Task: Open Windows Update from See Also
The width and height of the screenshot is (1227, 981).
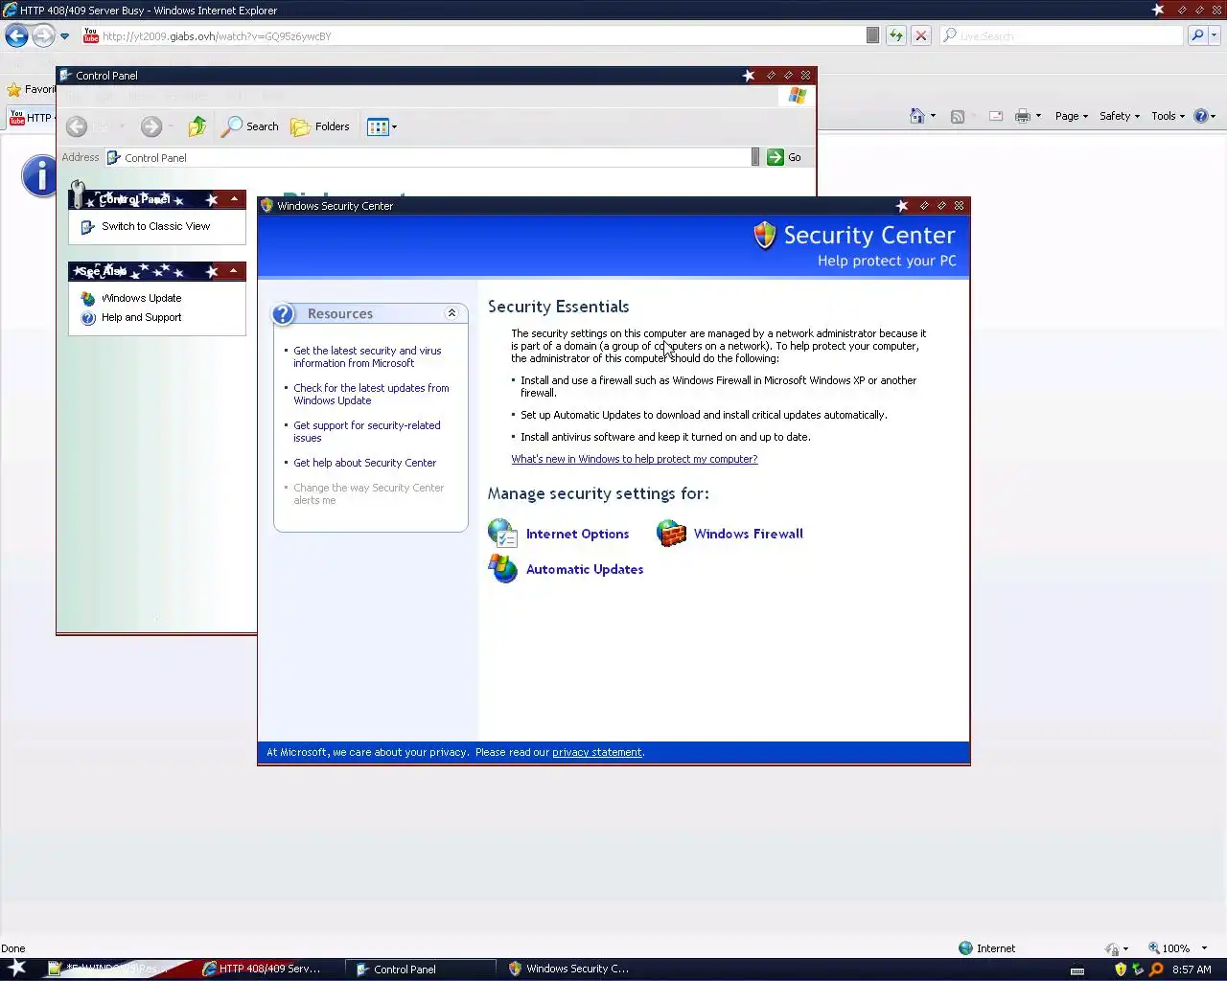Action: point(141,298)
